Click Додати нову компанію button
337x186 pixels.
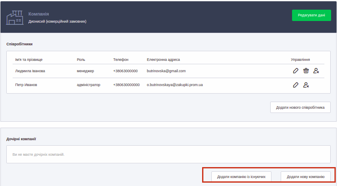tap(305, 177)
